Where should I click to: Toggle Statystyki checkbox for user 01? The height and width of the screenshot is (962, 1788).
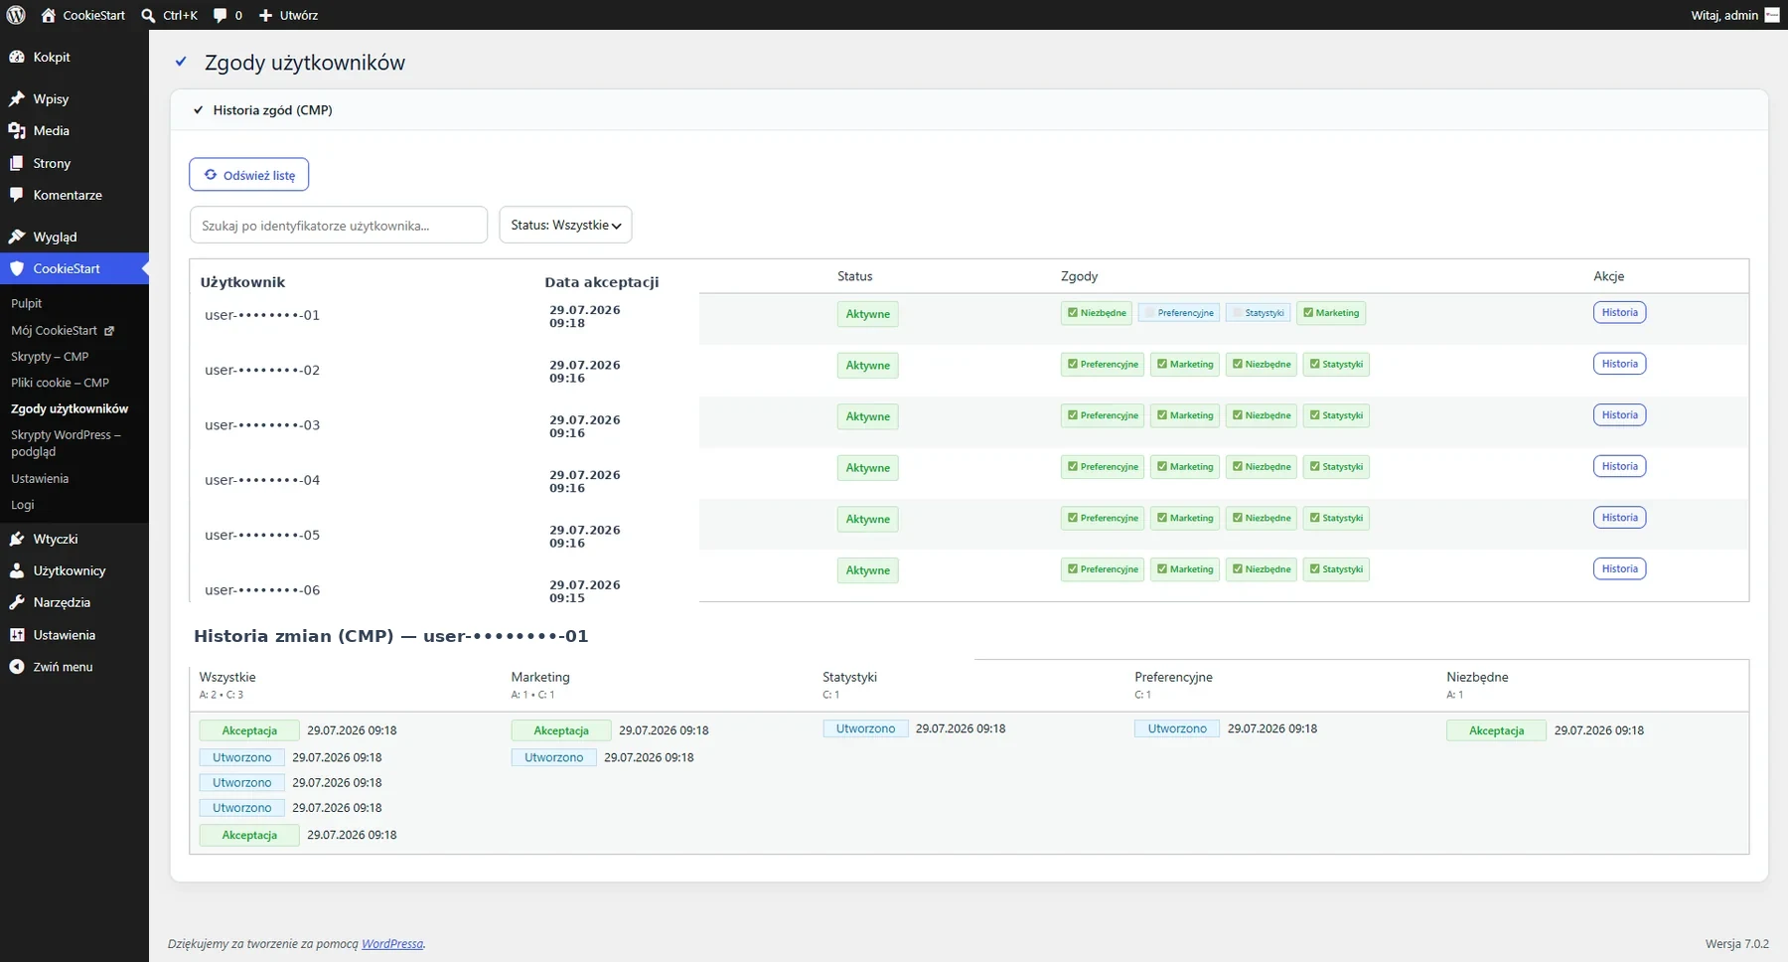tap(1237, 313)
